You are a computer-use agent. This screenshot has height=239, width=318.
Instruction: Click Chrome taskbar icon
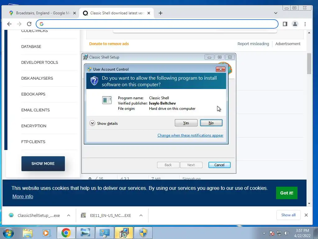click(66, 233)
